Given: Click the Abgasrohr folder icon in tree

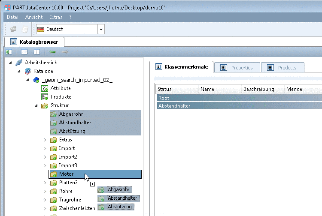Looking at the screenshot, I should [x=53, y=114].
